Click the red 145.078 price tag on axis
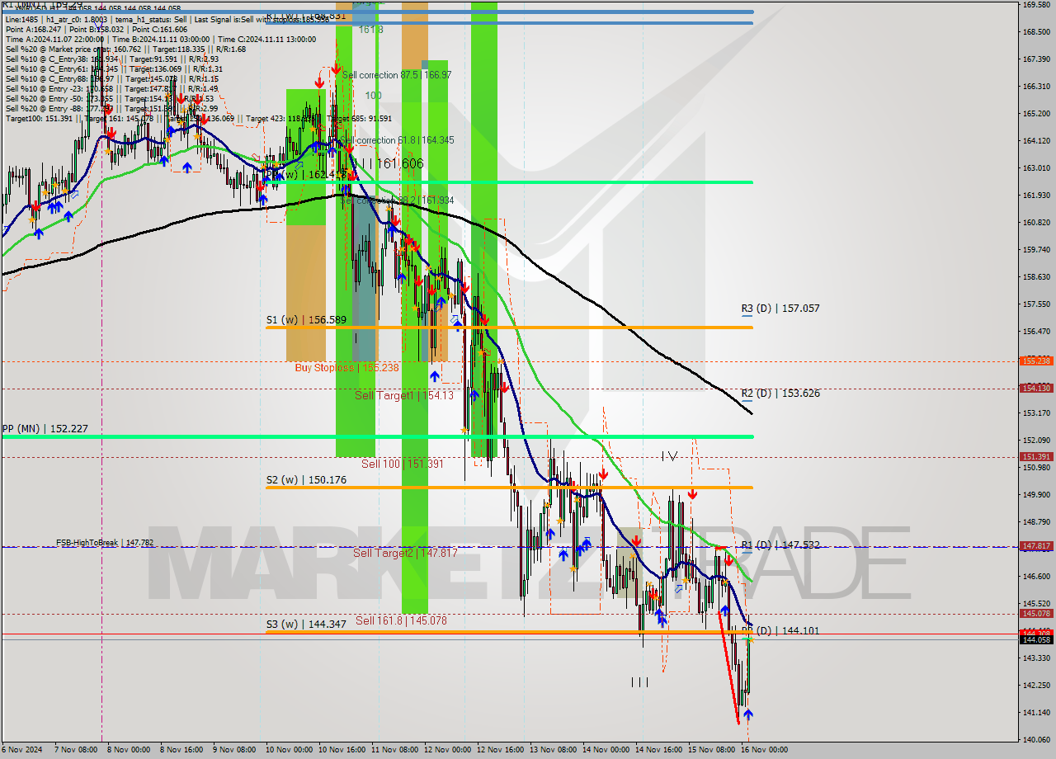The height and width of the screenshot is (759, 1056). coord(1036,613)
